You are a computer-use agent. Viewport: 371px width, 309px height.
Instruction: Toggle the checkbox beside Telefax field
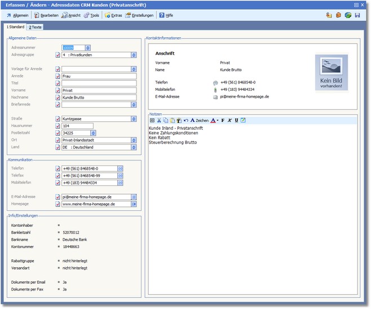click(x=58, y=175)
